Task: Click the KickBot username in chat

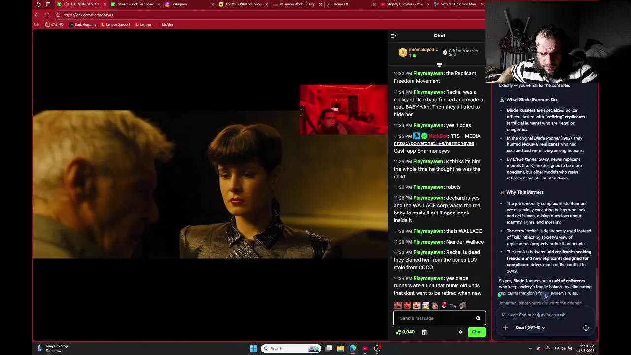Action: pyautogui.click(x=438, y=136)
